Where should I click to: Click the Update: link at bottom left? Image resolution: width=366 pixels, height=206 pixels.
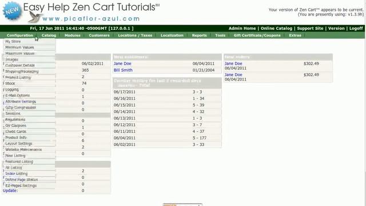[10, 191]
